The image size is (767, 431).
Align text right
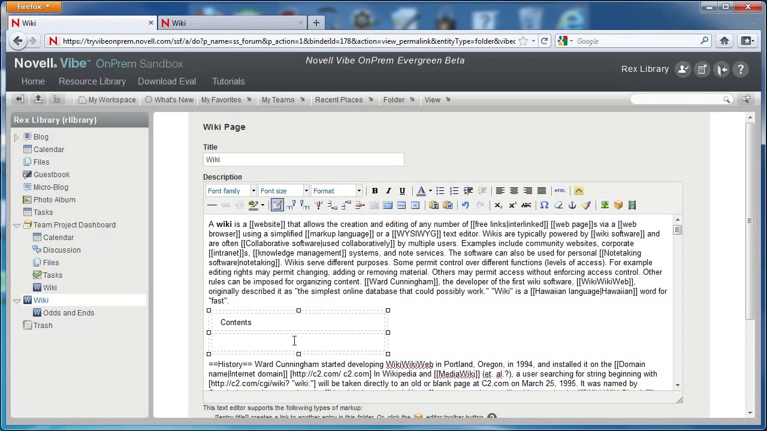[x=527, y=191]
